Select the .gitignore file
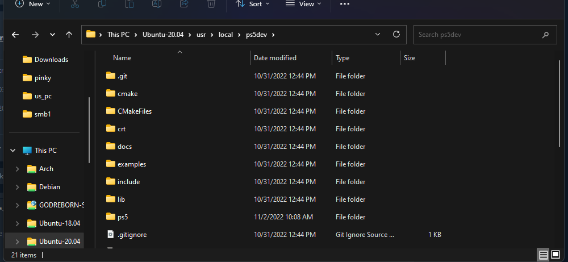This screenshot has height=262, width=568. (132, 235)
